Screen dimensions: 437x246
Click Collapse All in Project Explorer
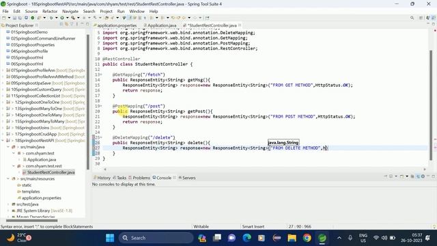click(x=61, y=25)
